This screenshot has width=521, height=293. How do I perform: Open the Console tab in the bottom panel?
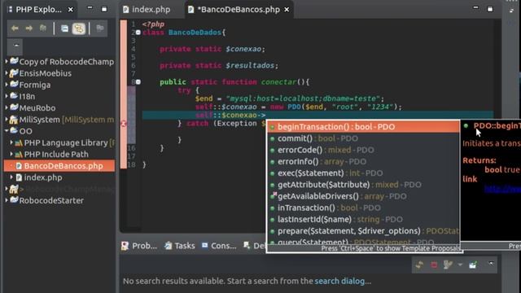pos(219,246)
